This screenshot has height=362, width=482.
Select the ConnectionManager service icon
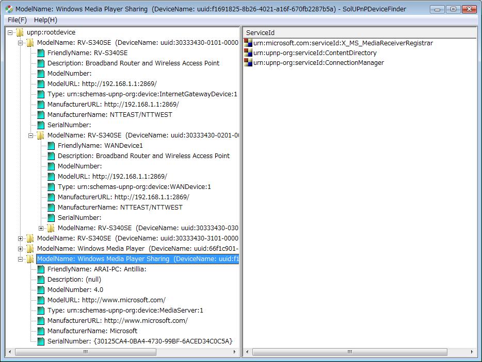coord(248,63)
